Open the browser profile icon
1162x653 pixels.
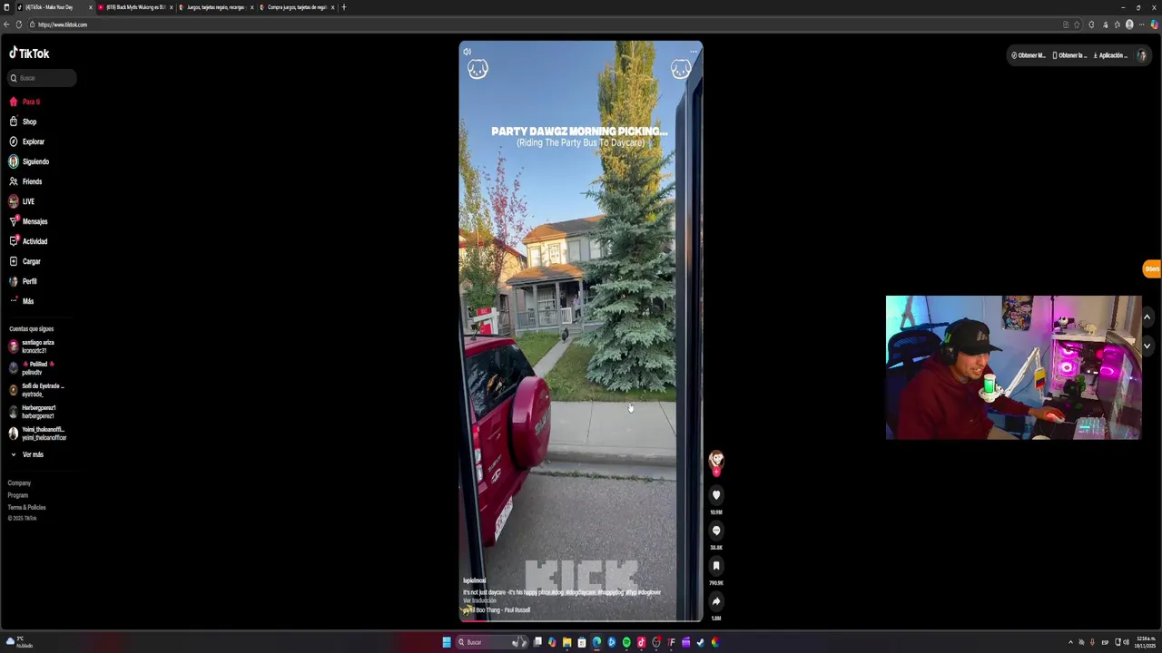(x=1129, y=24)
